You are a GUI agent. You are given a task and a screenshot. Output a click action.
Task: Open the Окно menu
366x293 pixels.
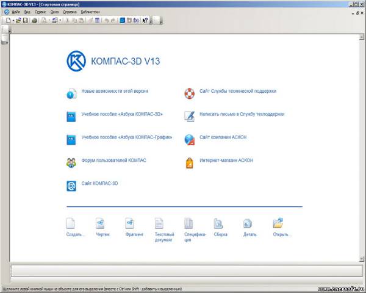click(x=54, y=12)
